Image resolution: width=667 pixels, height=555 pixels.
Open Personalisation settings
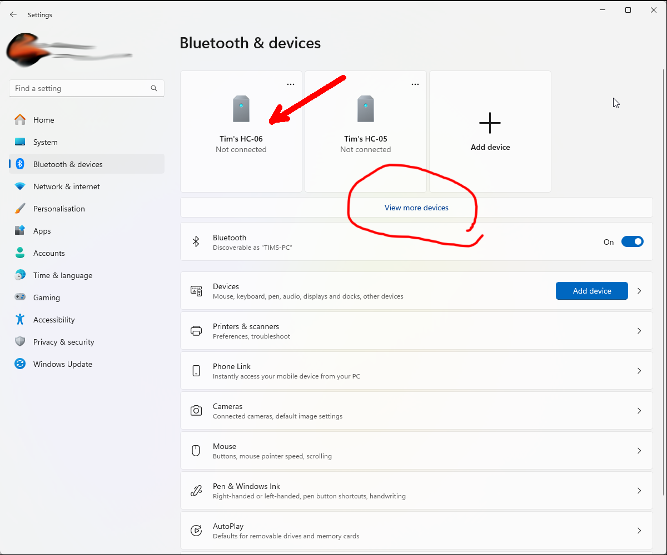[x=20, y=208]
